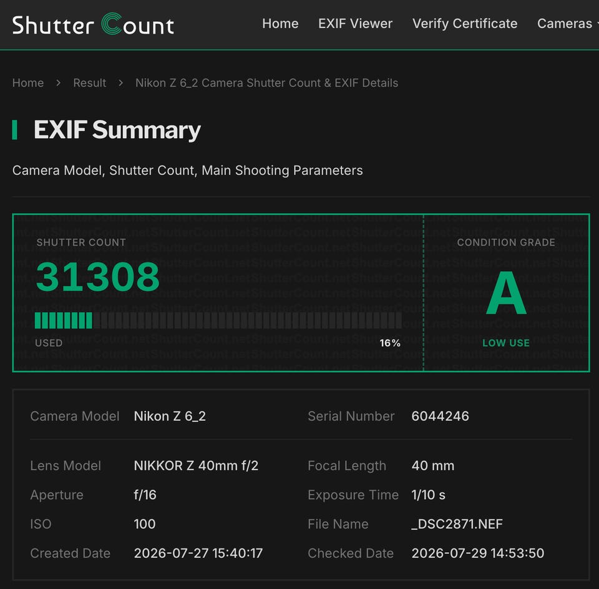
Task: Expand the Cameras dropdown menu
Action: (x=567, y=24)
